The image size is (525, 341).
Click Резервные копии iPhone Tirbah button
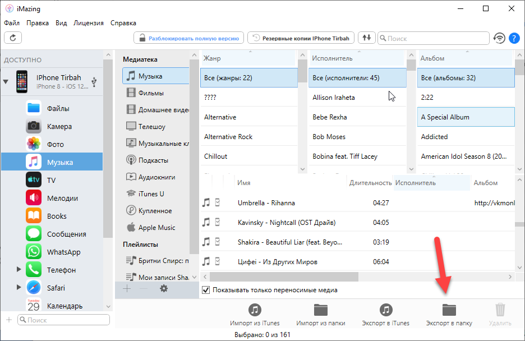click(301, 38)
